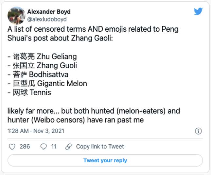Click the Gigantic Melon list line
The height and width of the screenshot is (175, 211).
(x=47, y=84)
